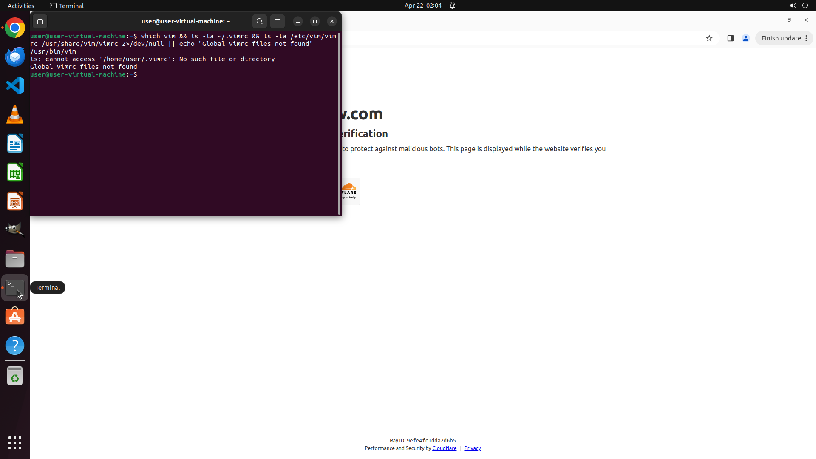Open the Terminal app menu in top bar
The width and height of the screenshot is (816, 459).
tap(67, 6)
